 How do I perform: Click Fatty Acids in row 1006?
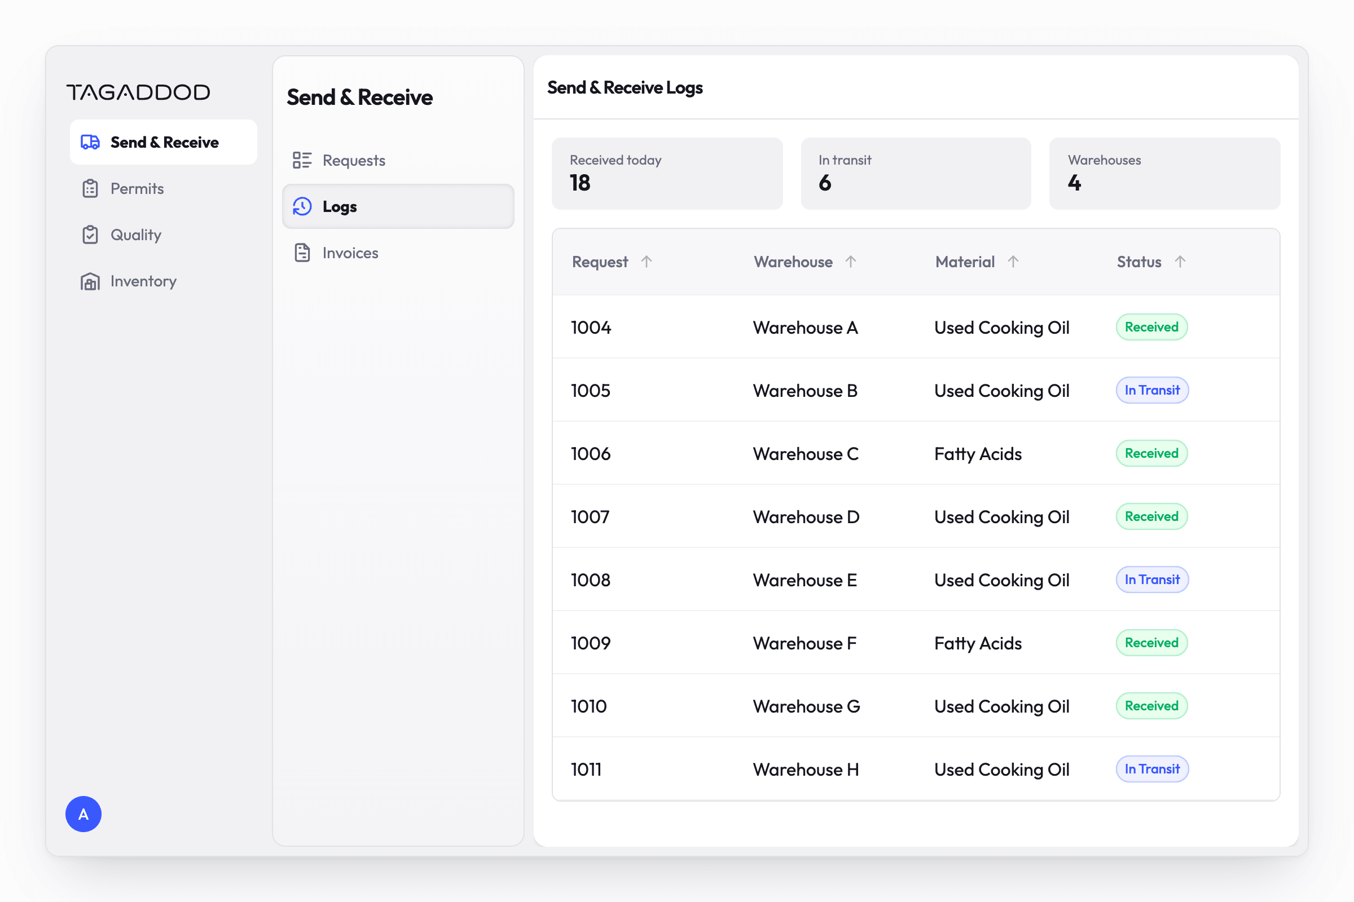coord(978,454)
